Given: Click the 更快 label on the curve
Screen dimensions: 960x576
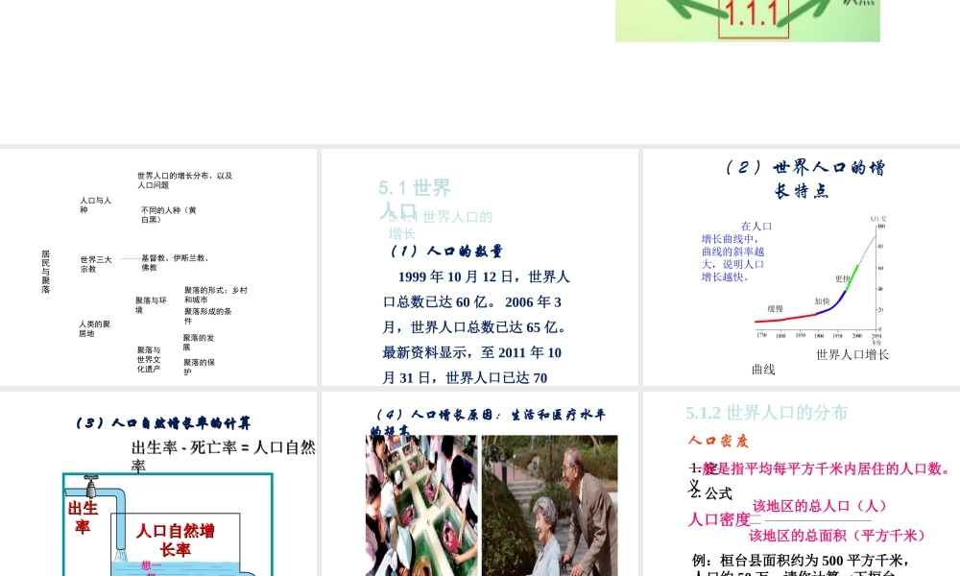Looking at the screenshot, I should [843, 278].
